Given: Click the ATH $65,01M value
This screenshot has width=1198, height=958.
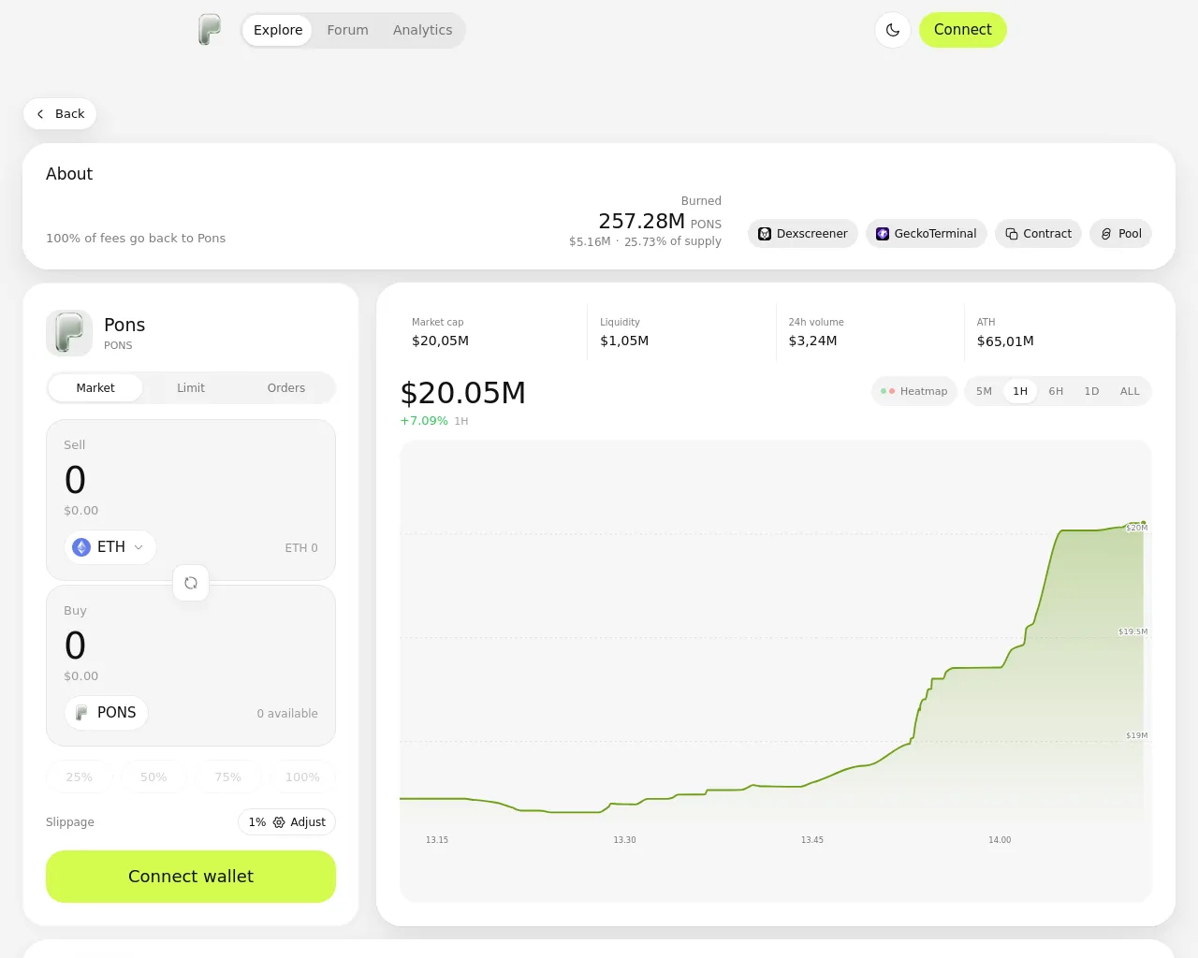Looking at the screenshot, I should (x=1005, y=341).
